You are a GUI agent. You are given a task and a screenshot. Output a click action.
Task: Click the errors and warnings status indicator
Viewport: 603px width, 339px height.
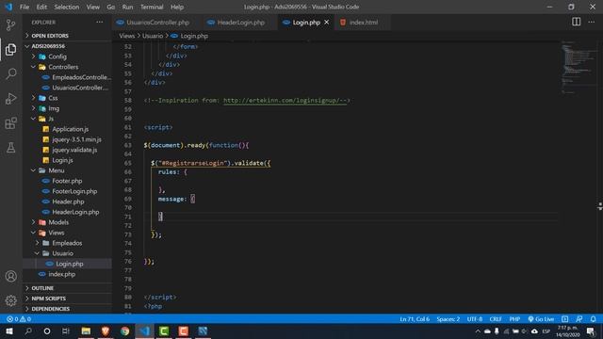[x=19, y=319]
